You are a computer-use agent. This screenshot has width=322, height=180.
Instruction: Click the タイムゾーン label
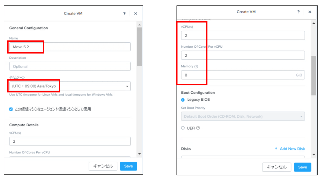pyautogui.click(x=17, y=77)
